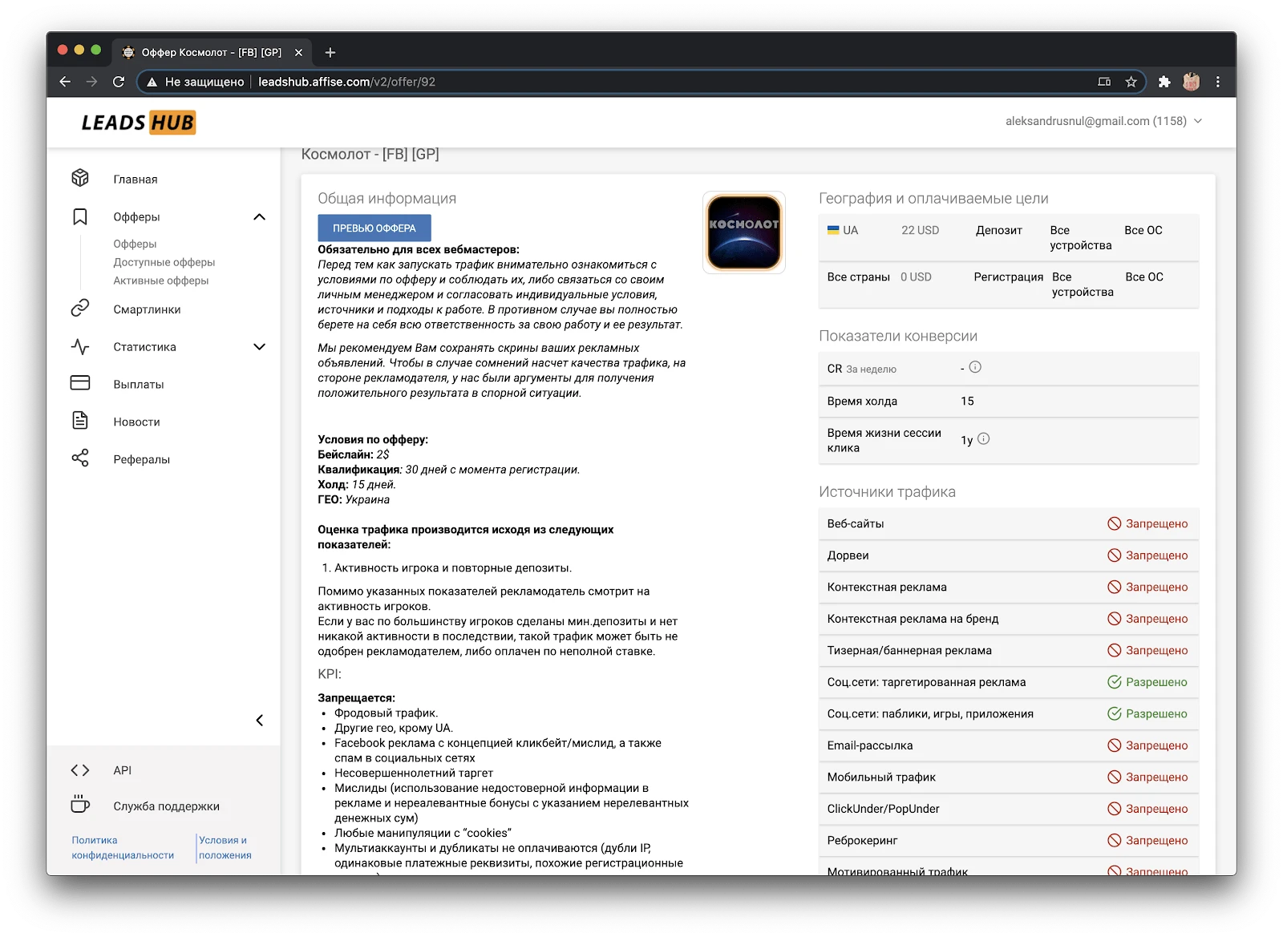Open a new browser tab with plus

tap(330, 52)
